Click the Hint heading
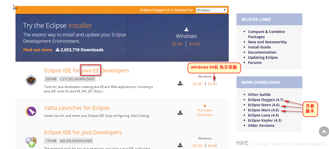Image resolution: width=329 pixels, height=149 pixels. (x=242, y=143)
